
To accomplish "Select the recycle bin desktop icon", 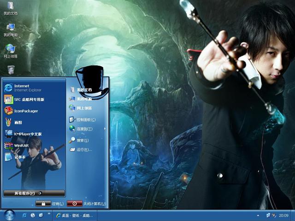I will pos(11,70).
